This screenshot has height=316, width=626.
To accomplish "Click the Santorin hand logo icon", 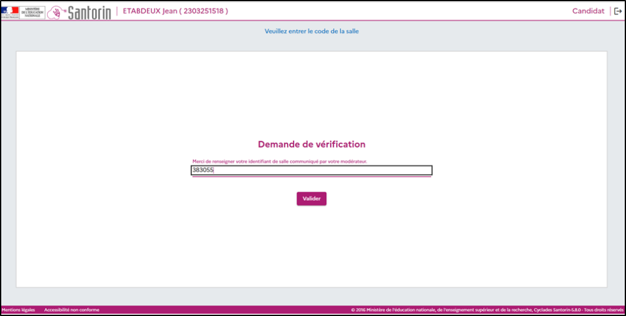I will pyautogui.click(x=57, y=12).
